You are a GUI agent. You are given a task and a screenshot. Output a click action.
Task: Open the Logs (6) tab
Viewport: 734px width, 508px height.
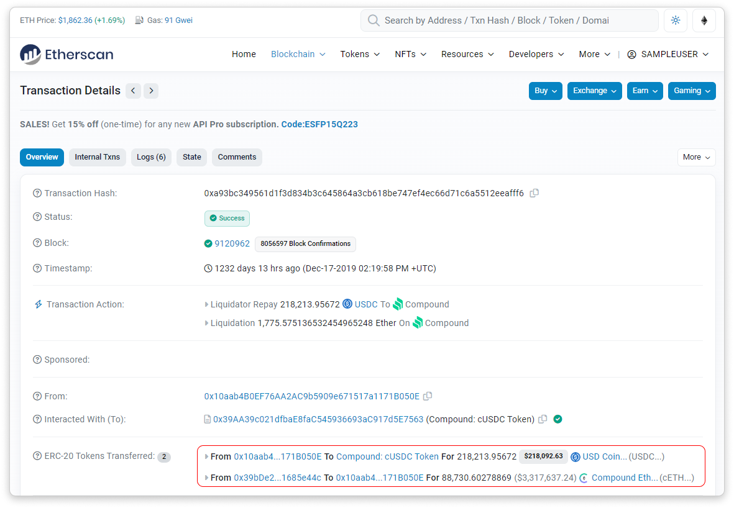[x=151, y=157]
